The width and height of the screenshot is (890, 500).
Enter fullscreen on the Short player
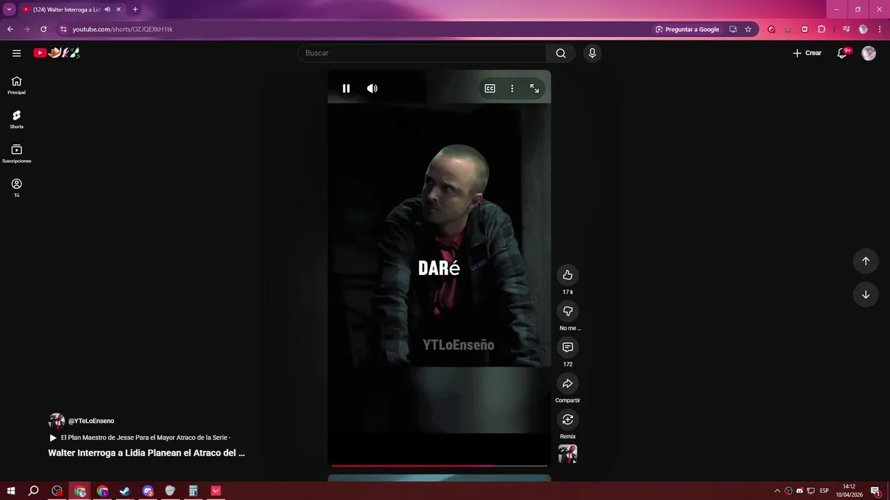[x=535, y=88]
